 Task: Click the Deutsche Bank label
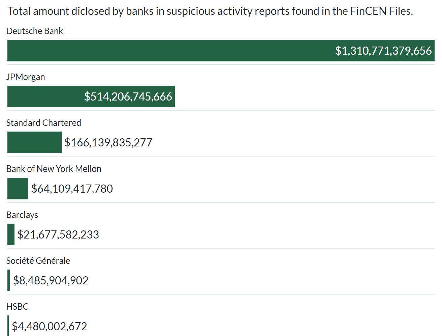coord(35,31)
